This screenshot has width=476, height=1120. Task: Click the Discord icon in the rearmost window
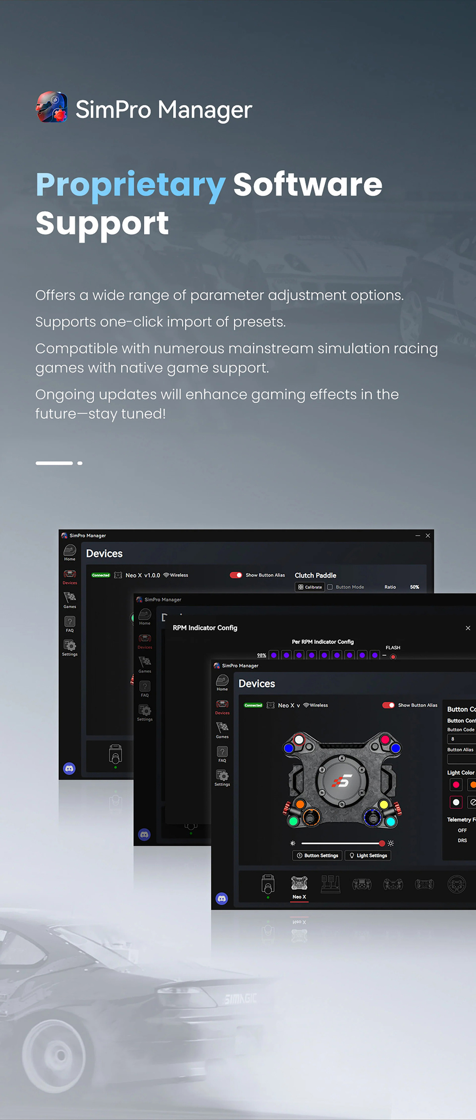[x=69, y=769]
